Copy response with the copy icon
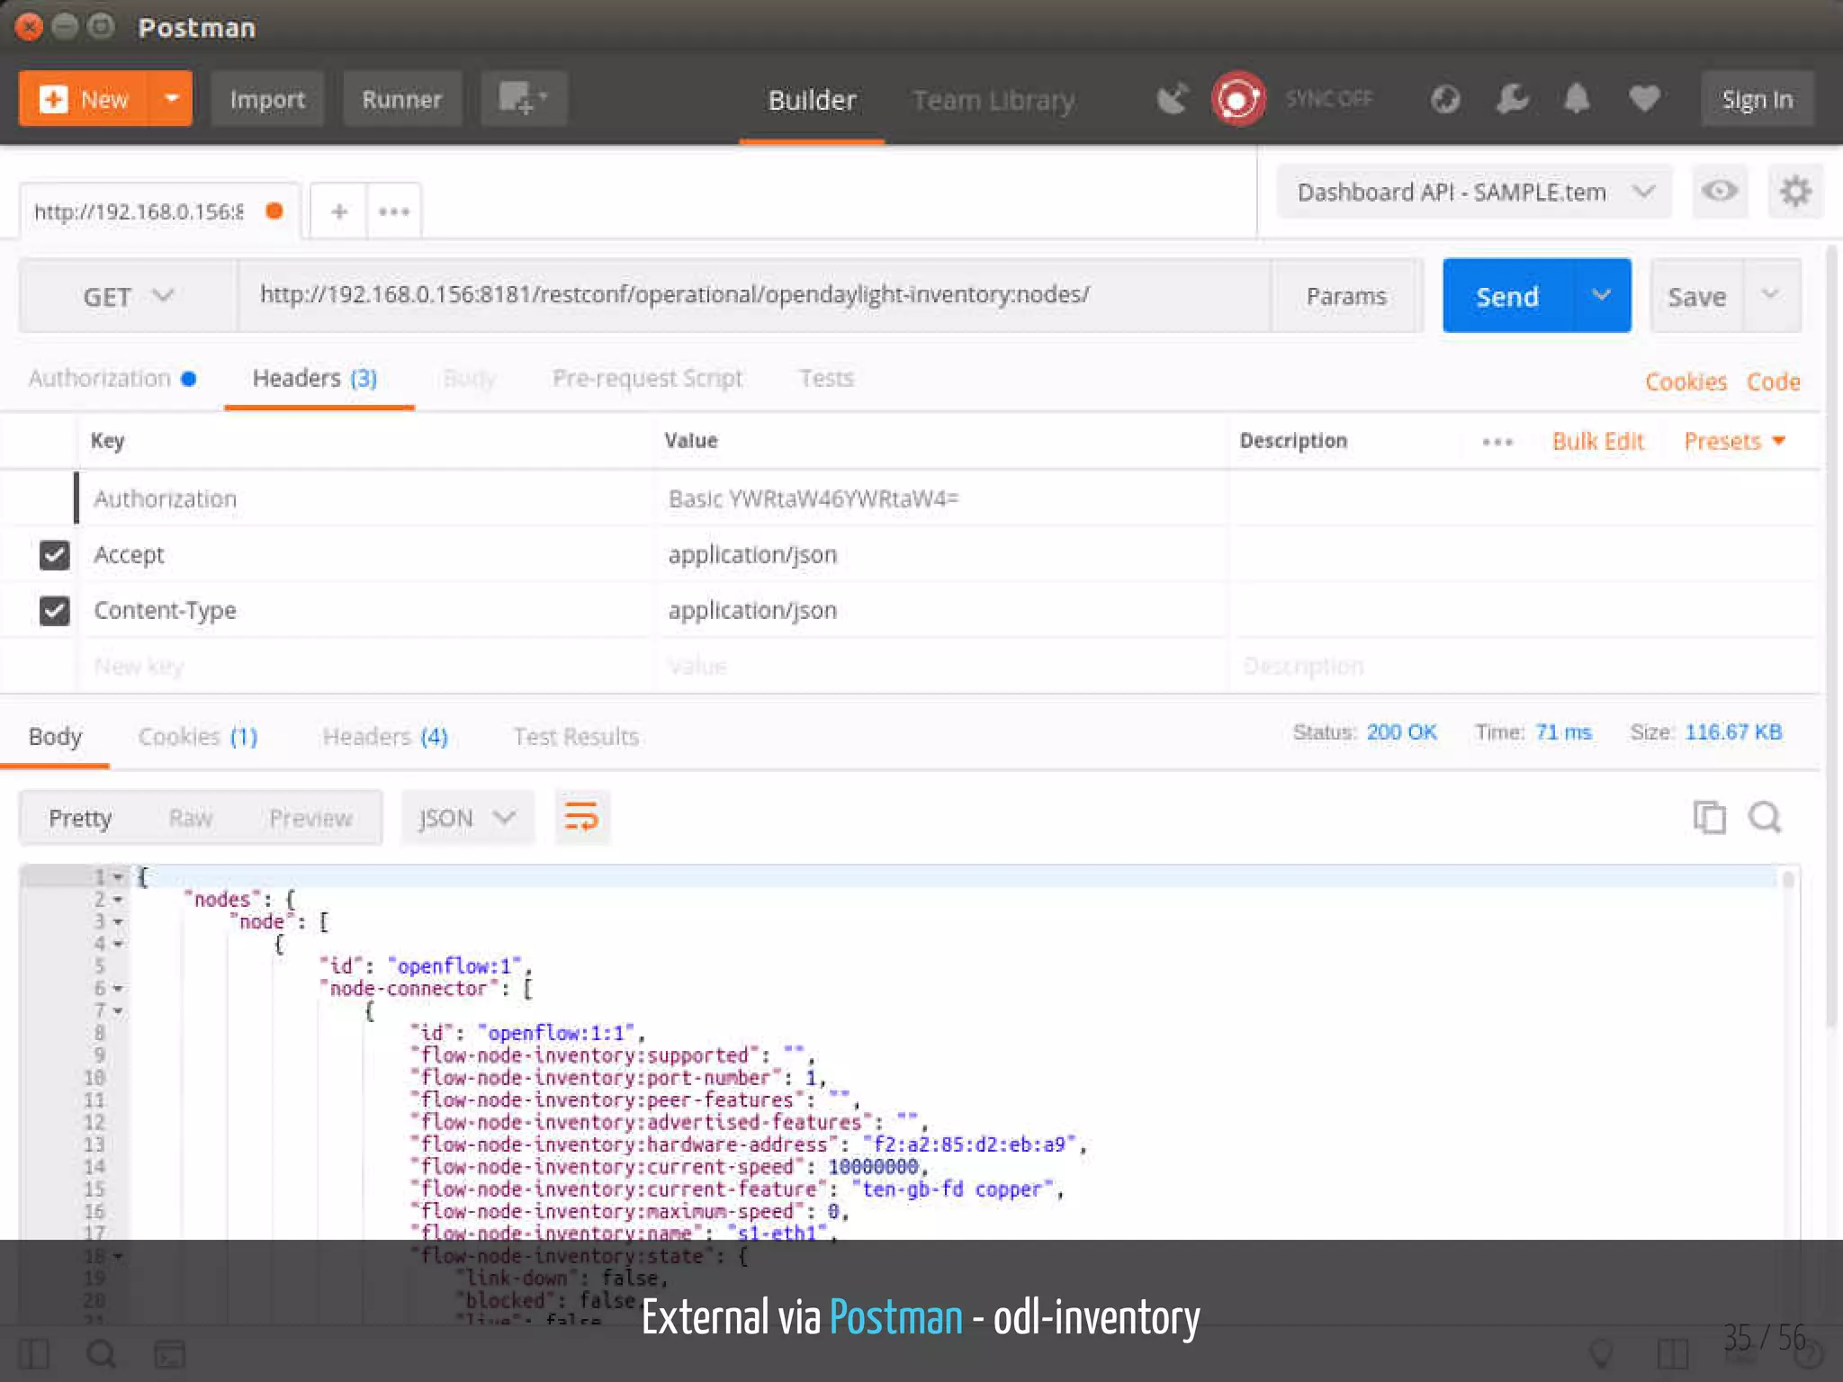Screen dimensions: 1843x1382 pos(1709,817)
